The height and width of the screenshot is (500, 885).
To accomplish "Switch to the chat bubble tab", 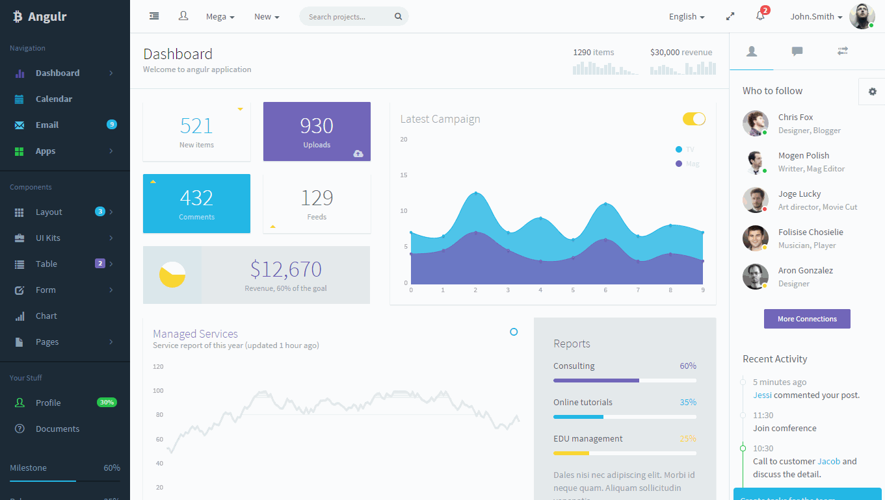I will point(797,51).
